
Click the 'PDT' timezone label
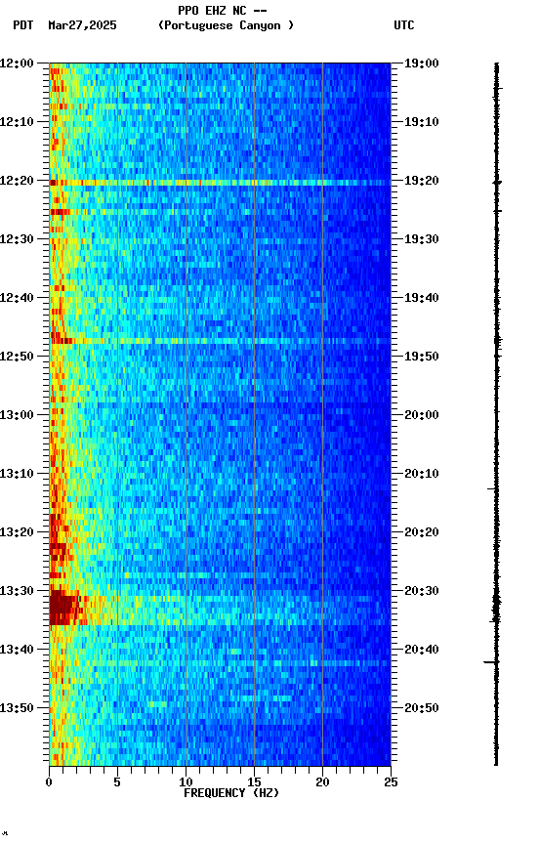(x=23, y=25)
